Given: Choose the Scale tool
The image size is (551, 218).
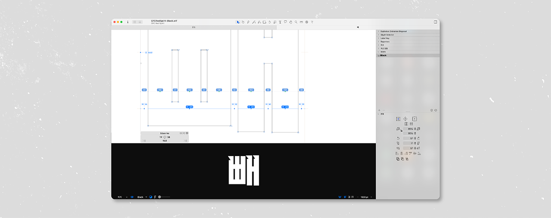Looking at the screenshot, I should point(275,22).
